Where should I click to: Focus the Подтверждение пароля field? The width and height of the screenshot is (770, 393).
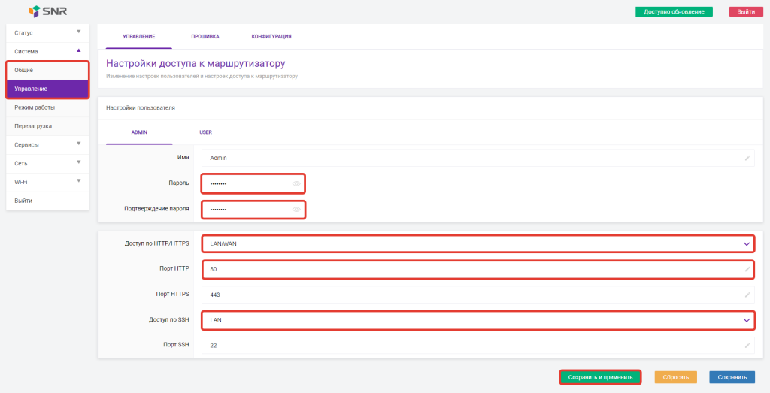click(x=253, y=209)
